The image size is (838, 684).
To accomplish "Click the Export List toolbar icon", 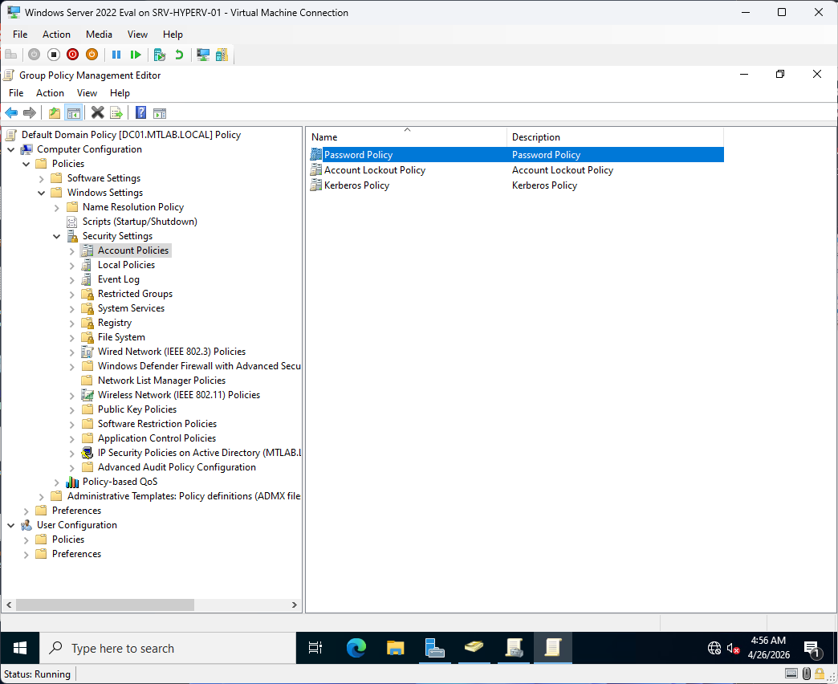I will (x=116, y=112).
